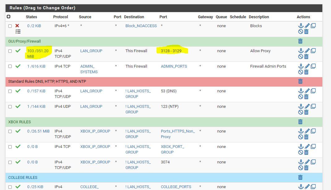
Task: Copy the Blocks rule
Action: point(313,26)
